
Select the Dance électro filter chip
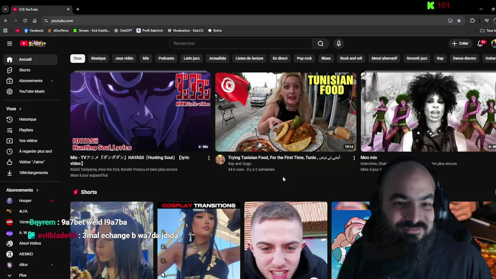[464, 58]
